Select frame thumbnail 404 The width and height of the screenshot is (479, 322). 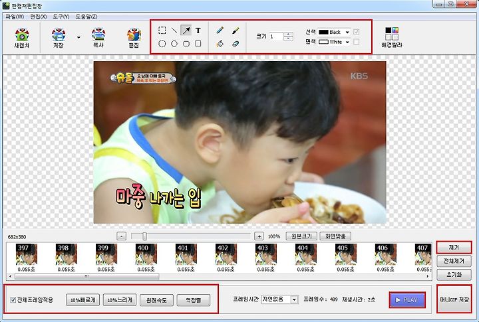pos(306,254)
